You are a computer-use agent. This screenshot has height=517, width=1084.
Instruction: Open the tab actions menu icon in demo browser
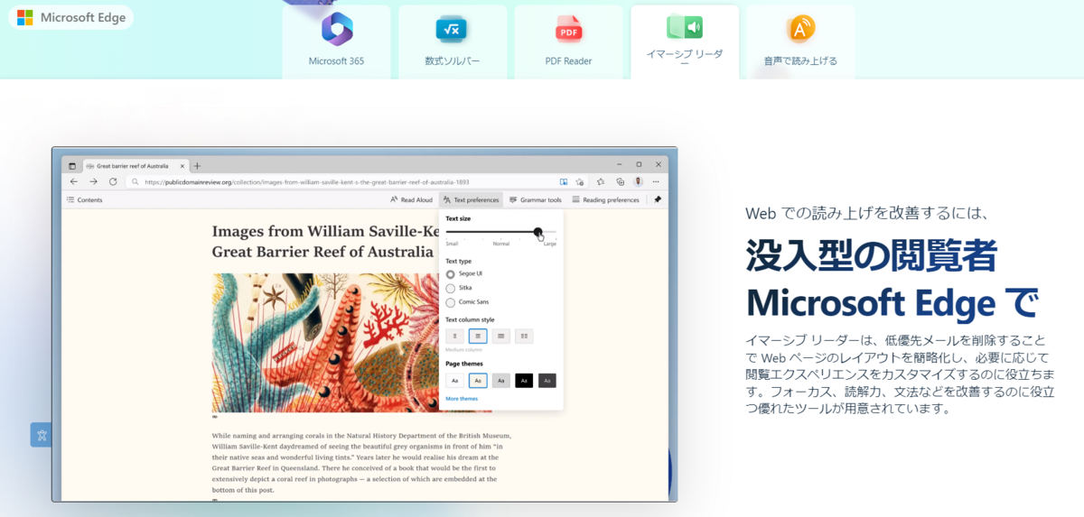[71, 166]
